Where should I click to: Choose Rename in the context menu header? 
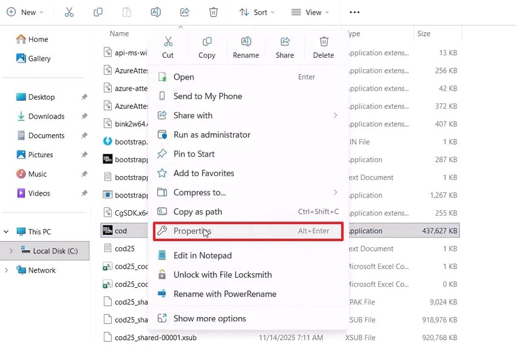pyautogui.click(x=246, y=48)
